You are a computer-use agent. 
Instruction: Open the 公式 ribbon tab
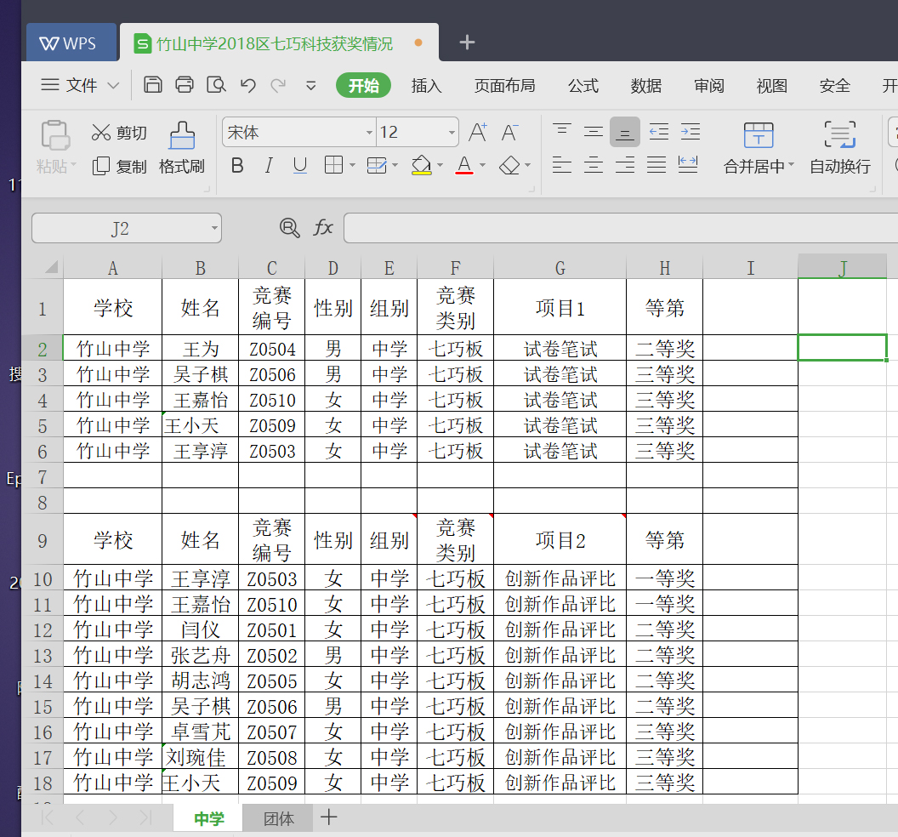[x=583, y=86]
